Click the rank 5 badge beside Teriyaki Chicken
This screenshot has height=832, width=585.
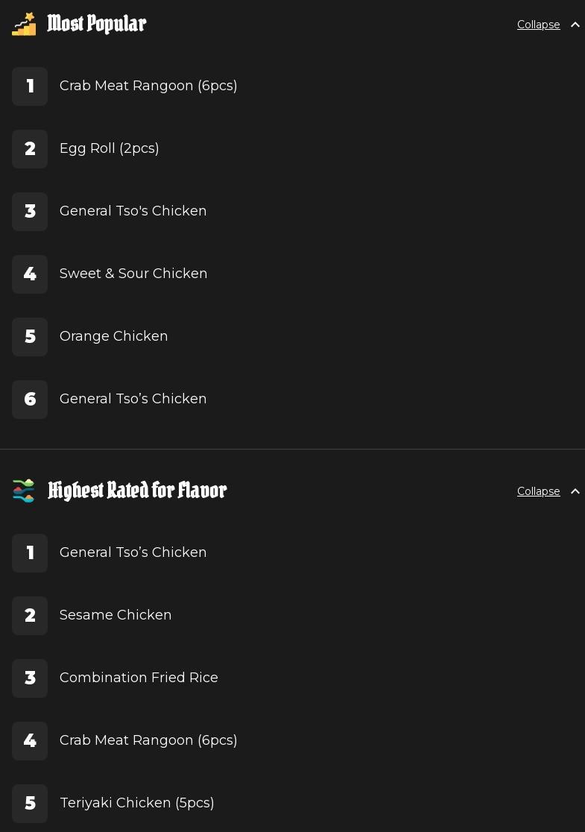tap(30, 804)
